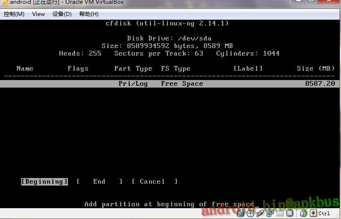Click the Size (MB) column header
The width and height of the screenshot is (341, 219).
316,69
